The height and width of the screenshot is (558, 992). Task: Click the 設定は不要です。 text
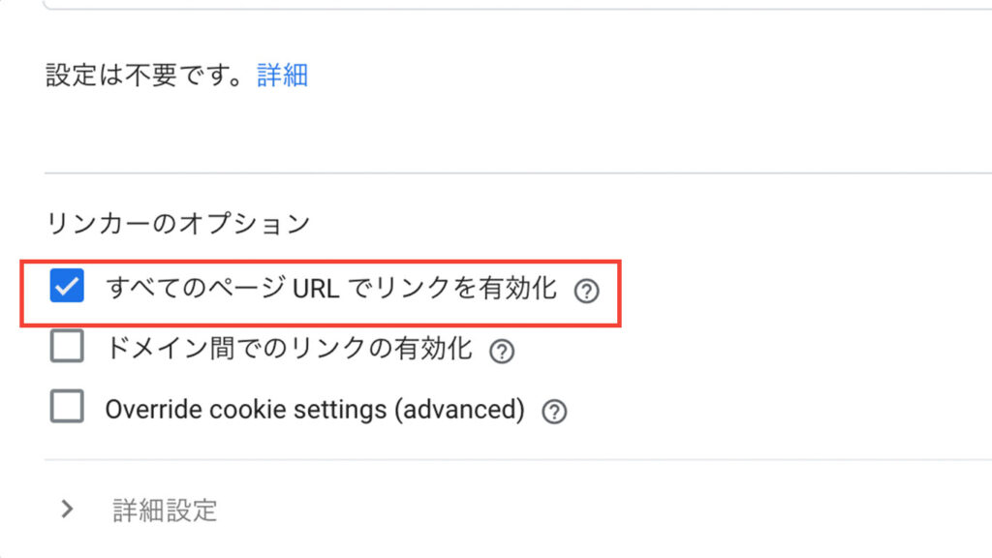pos(145,75)
